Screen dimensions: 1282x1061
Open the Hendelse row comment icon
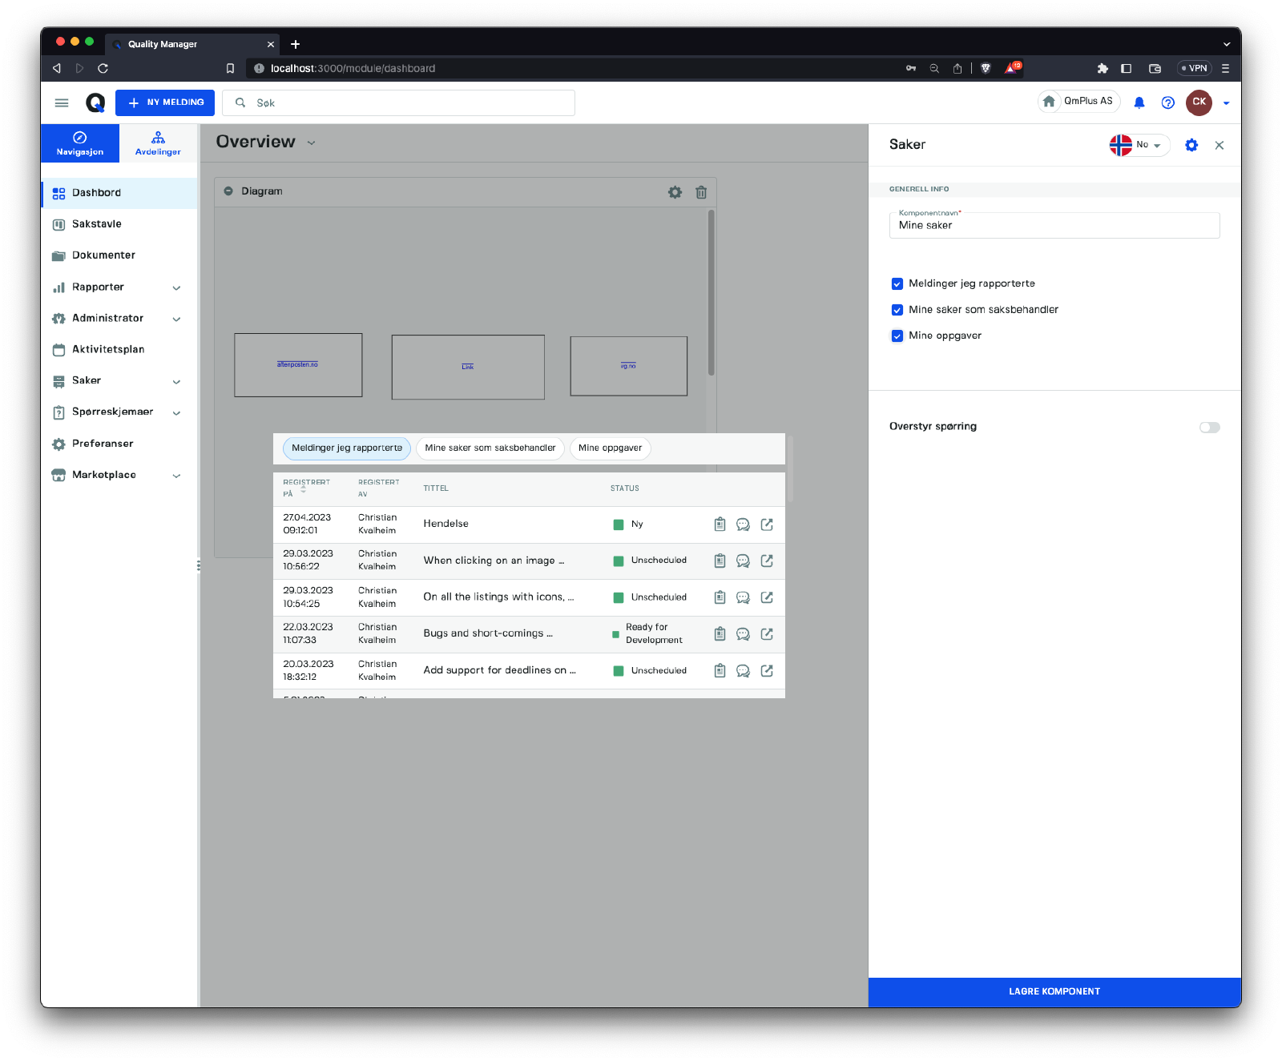[x=743, y=524]
